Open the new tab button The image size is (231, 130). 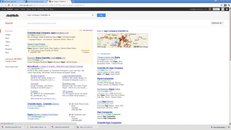click(73, 1)
